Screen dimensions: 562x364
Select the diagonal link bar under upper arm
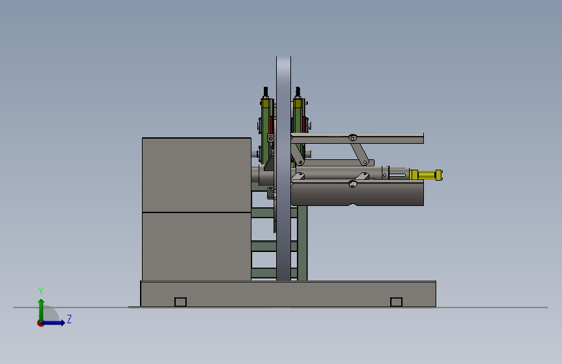coord(360,154)
